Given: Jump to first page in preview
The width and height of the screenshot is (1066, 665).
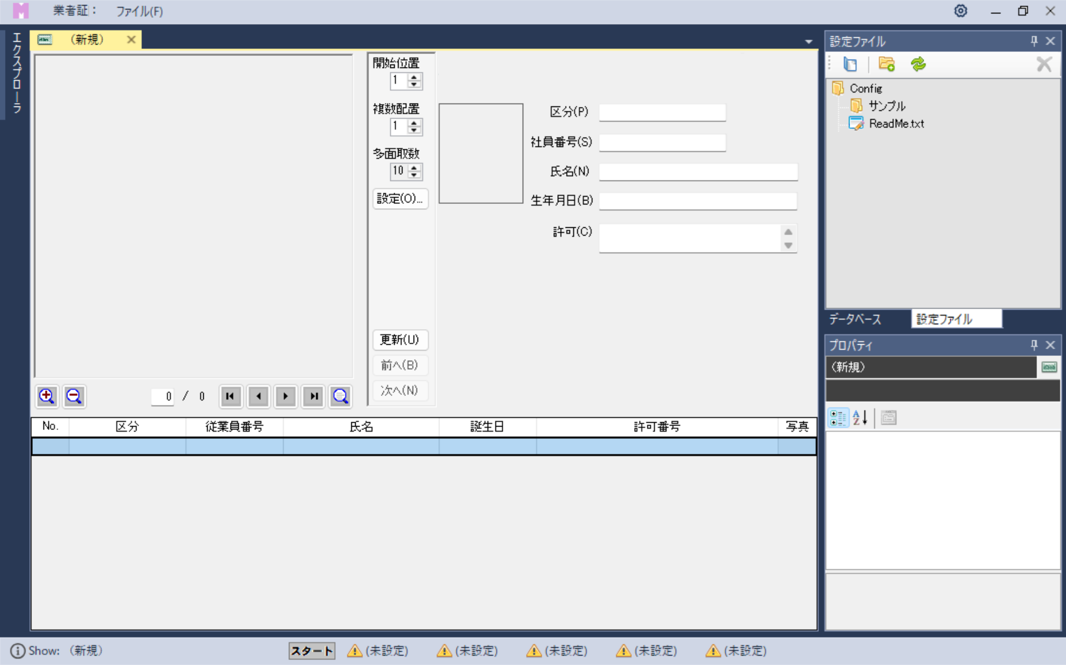Looking at the screenshot, I should 230,396.
